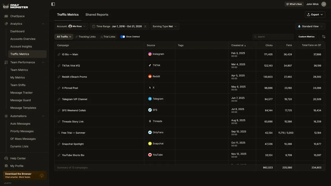
Task: Click trial icon beside Free Trial — Summer
Action: pyautogui.click(x=59, y=133)
